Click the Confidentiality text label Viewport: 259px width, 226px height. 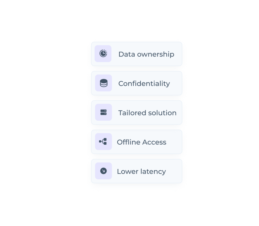pos(144,83)
